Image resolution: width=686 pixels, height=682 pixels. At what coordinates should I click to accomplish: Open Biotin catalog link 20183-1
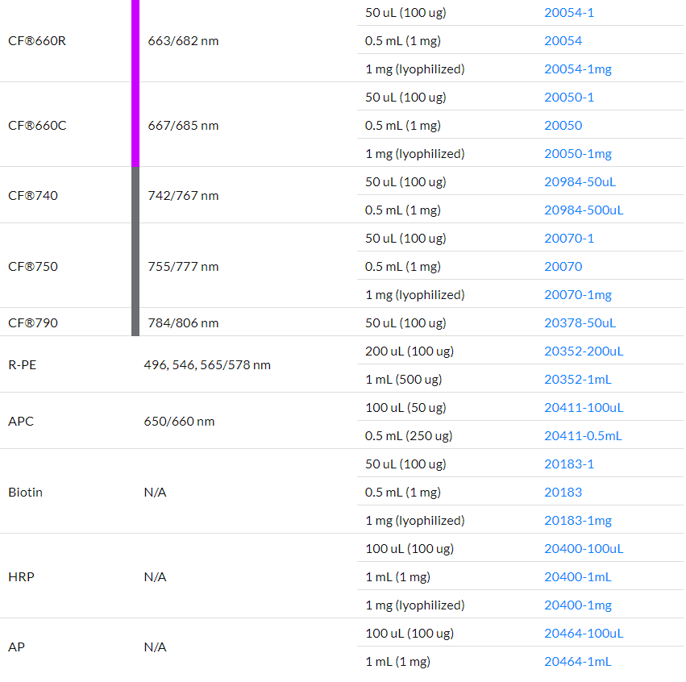(568, 464)
